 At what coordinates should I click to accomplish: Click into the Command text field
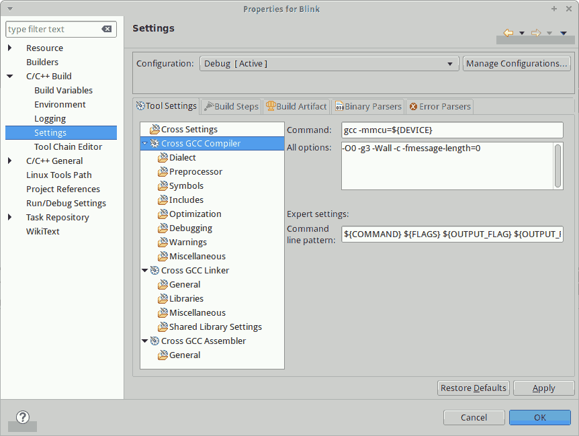[x=451, y=130]
